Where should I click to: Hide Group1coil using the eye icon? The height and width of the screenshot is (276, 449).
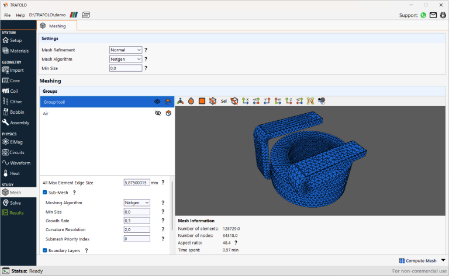pos(157,102)
